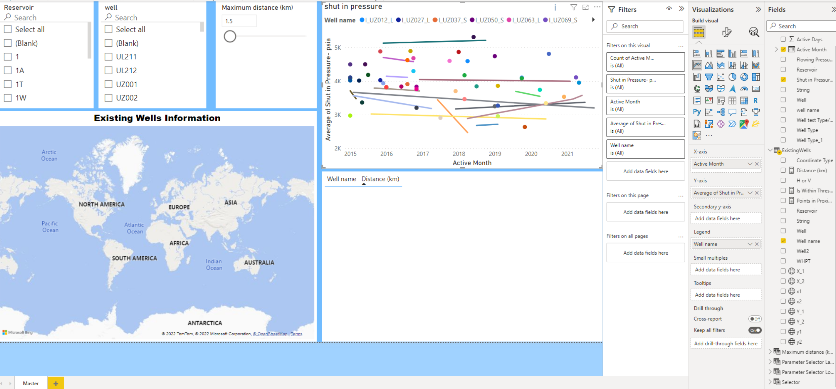Open map Terms link

[x=296, y=334]
